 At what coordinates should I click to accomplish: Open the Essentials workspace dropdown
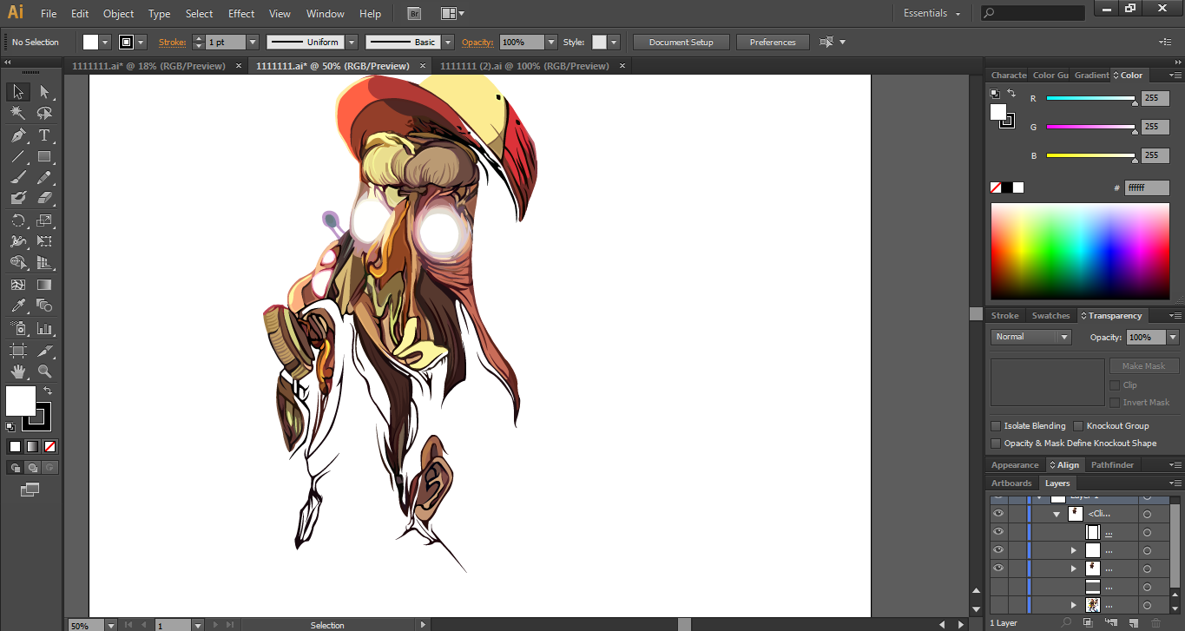932,14
